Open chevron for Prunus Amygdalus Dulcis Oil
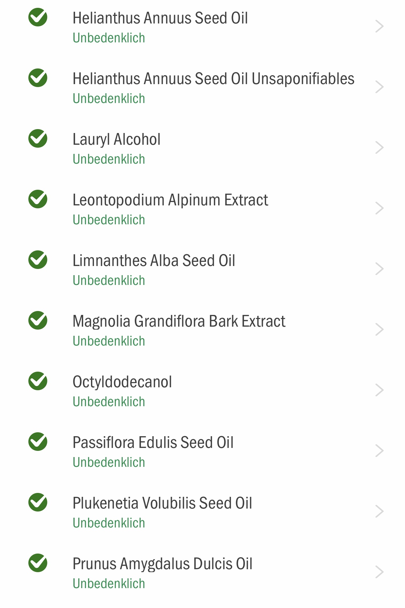This screenshot has height=608, width=405. [379, 572]
